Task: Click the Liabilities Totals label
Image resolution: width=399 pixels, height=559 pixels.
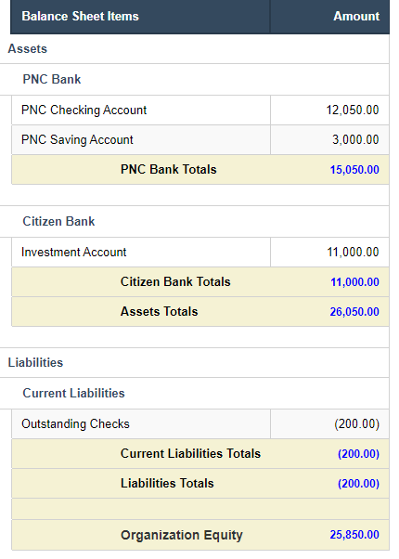Action: [167, 484]
